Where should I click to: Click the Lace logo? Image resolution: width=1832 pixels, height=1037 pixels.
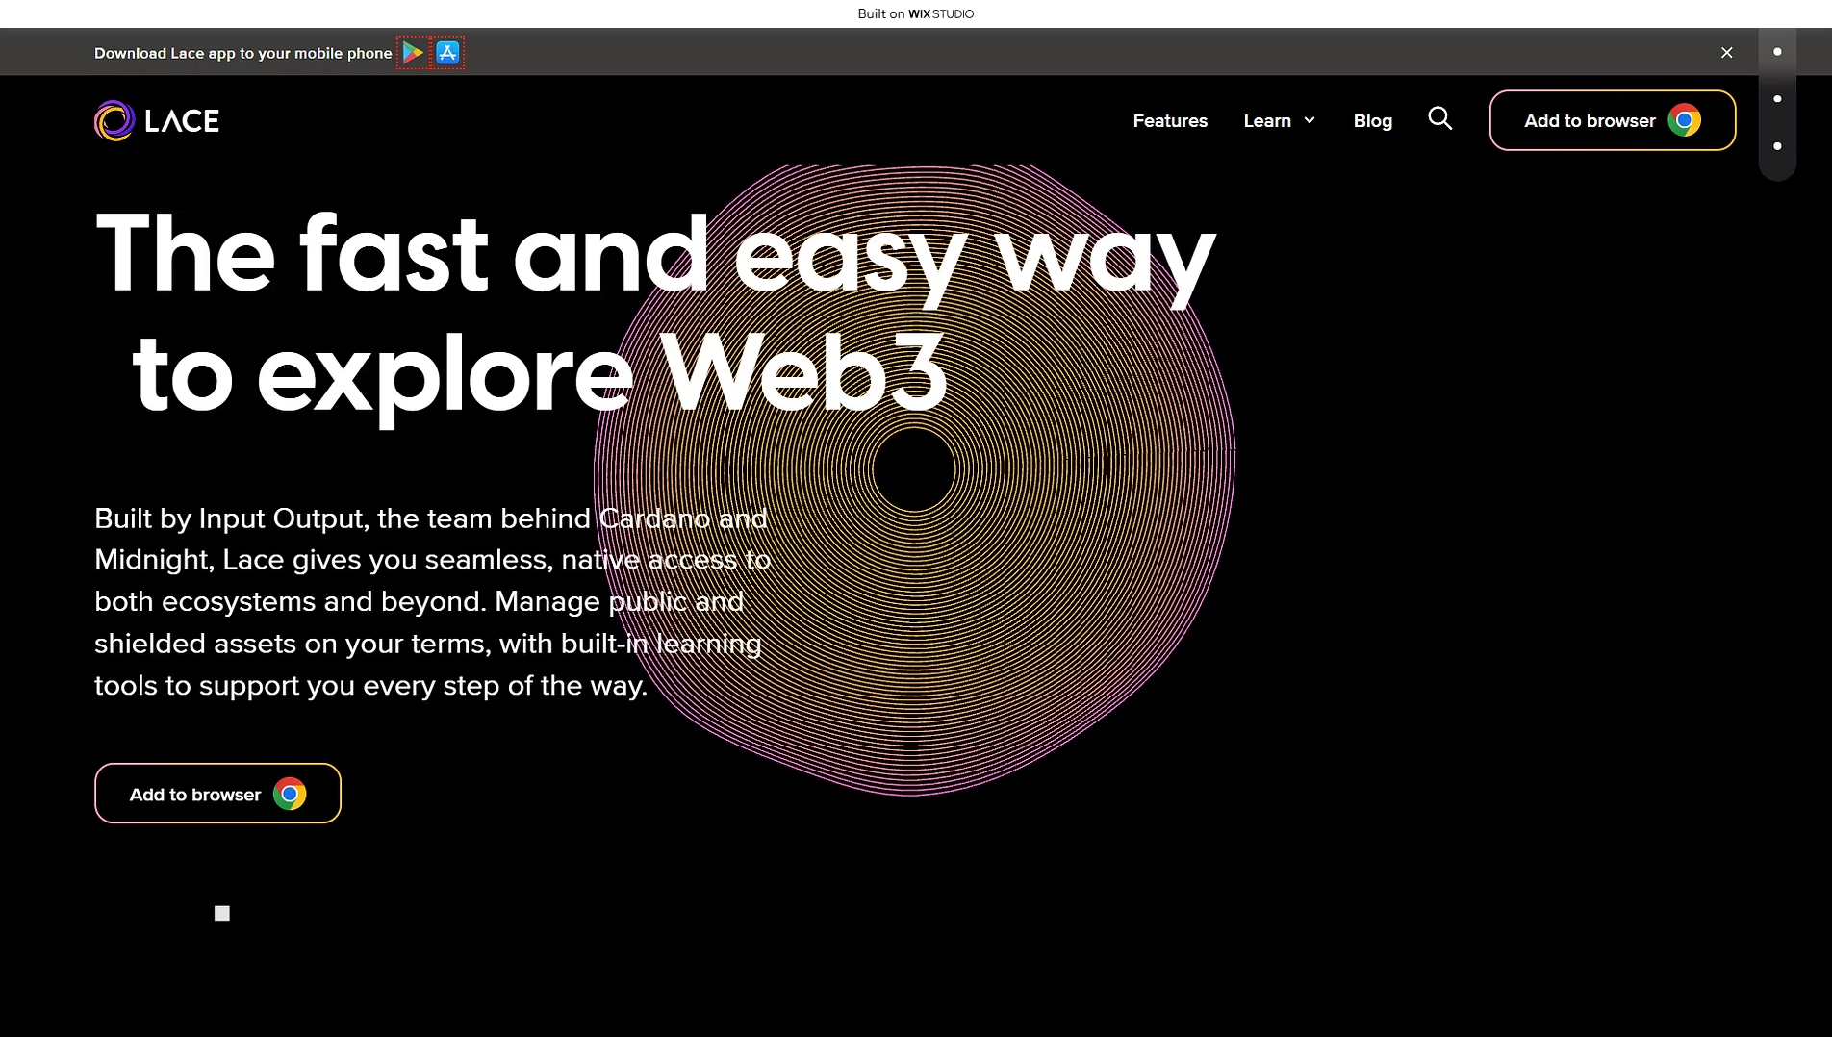coord(157,120)
